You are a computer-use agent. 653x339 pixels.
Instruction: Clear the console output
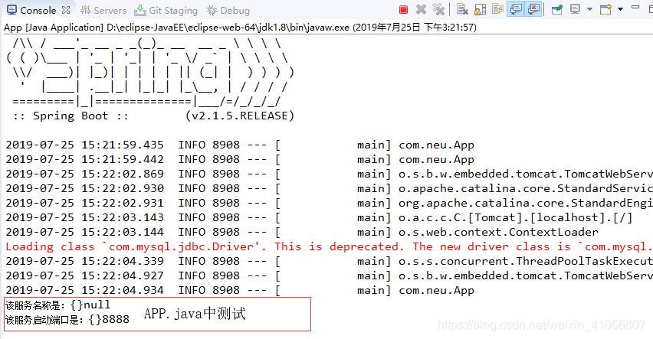pos(462,10)
